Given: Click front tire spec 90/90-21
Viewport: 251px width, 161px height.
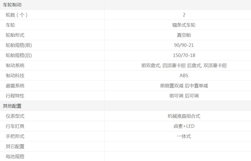Looking at the screenshot, I should click(x=184, y=45).
